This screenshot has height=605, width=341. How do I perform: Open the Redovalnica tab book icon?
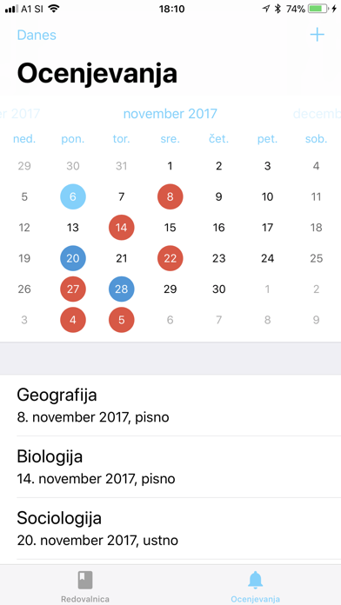85,581
